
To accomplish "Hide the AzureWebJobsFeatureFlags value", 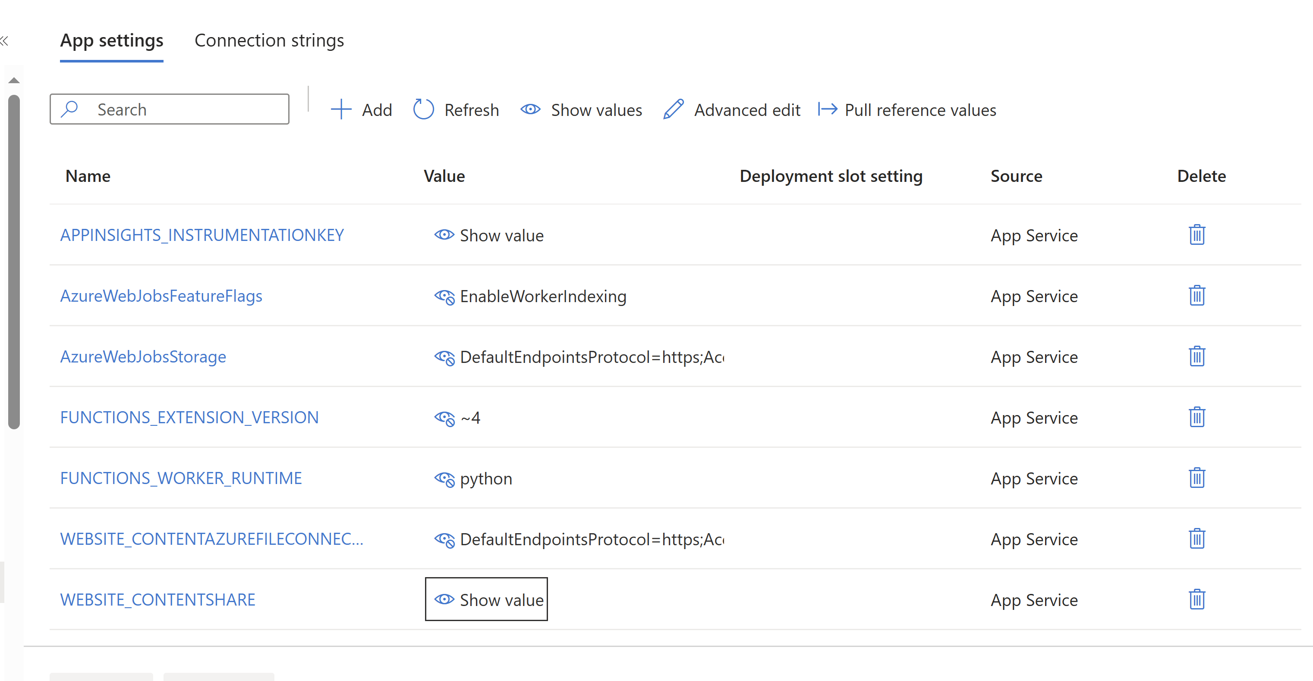I will 444,297.
